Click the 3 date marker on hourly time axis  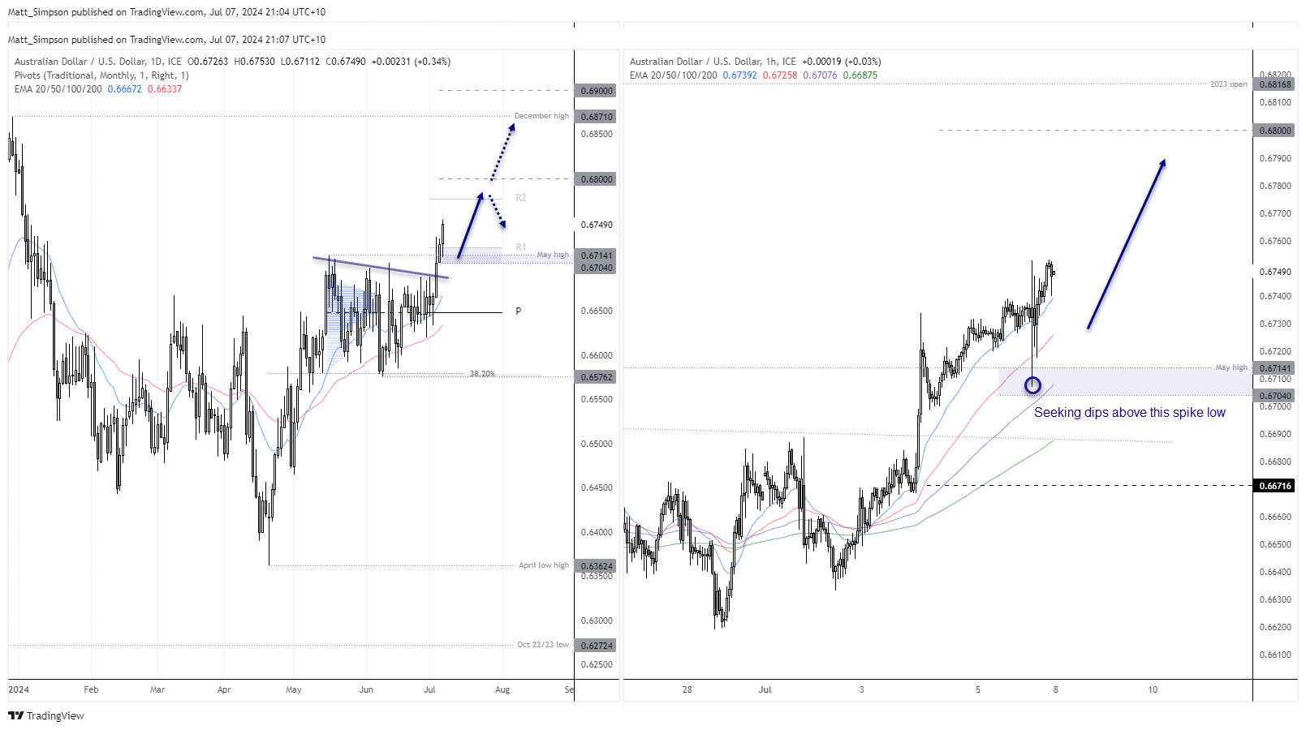(x=862, y=689)
